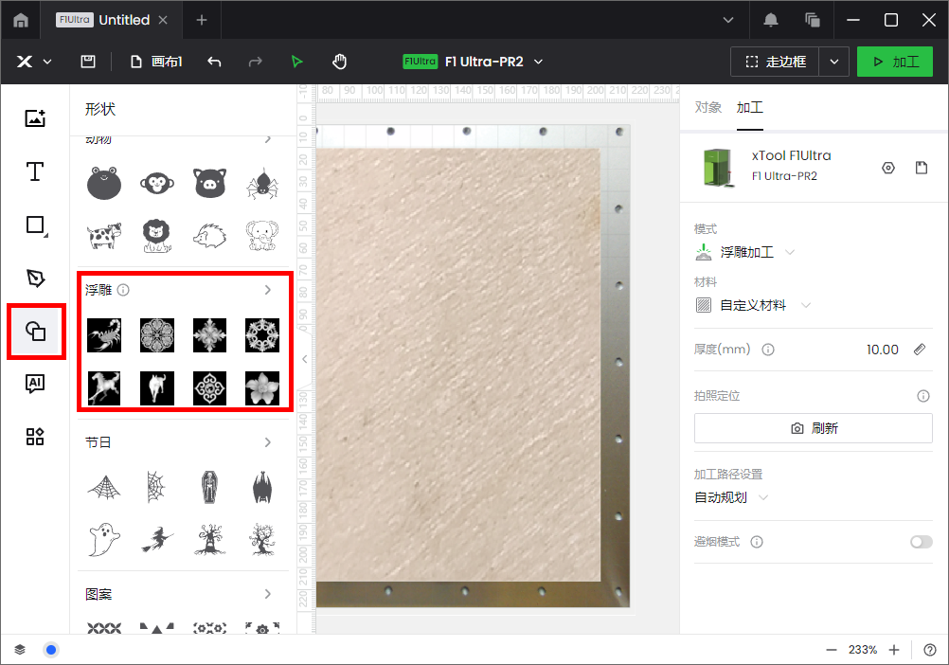Switch to the 加工 tab
The width and height of the screenshot is (949, 665).
tap(750, 107)
